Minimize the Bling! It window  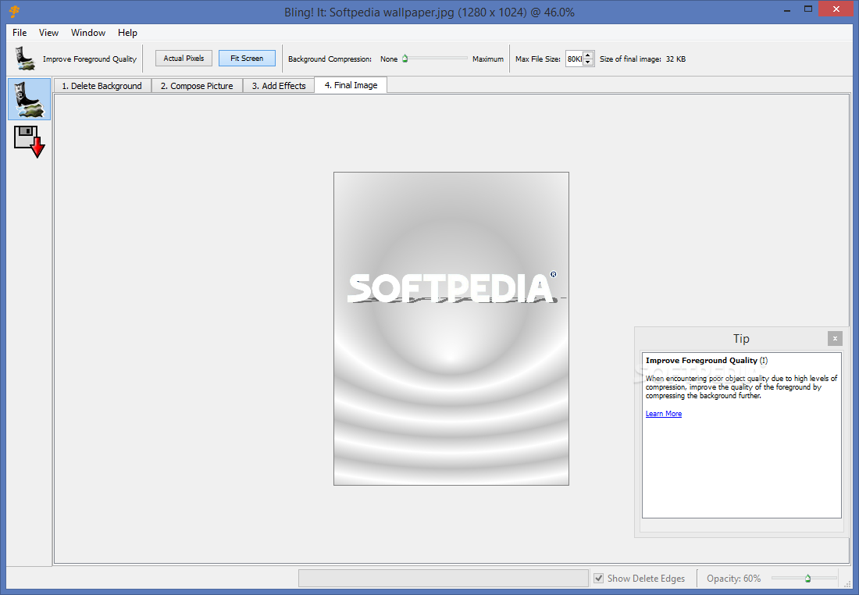(787, 10)
